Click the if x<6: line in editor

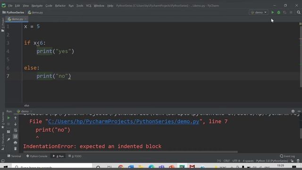pos(35,43)
